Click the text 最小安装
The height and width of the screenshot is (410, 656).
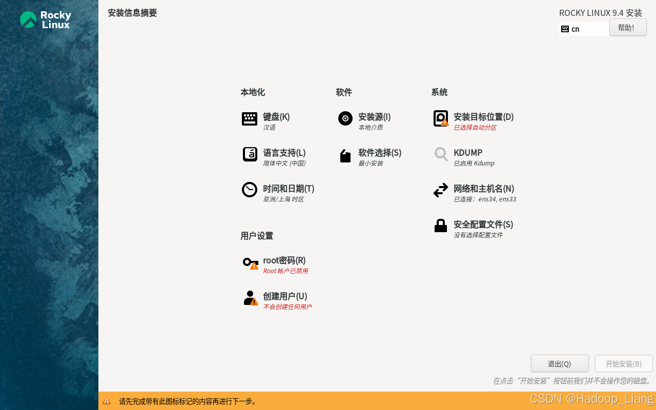371,163
